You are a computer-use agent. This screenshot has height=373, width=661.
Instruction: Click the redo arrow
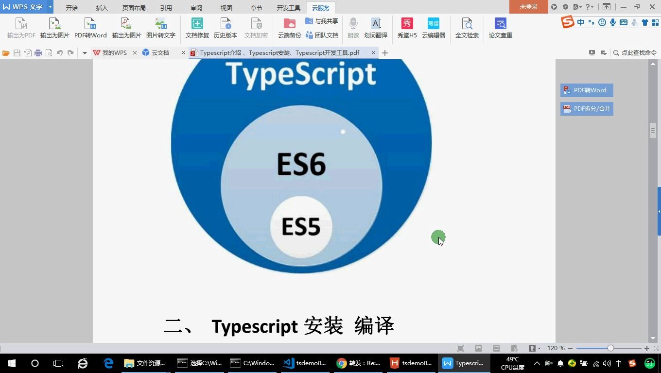click(x=70, y=53)
